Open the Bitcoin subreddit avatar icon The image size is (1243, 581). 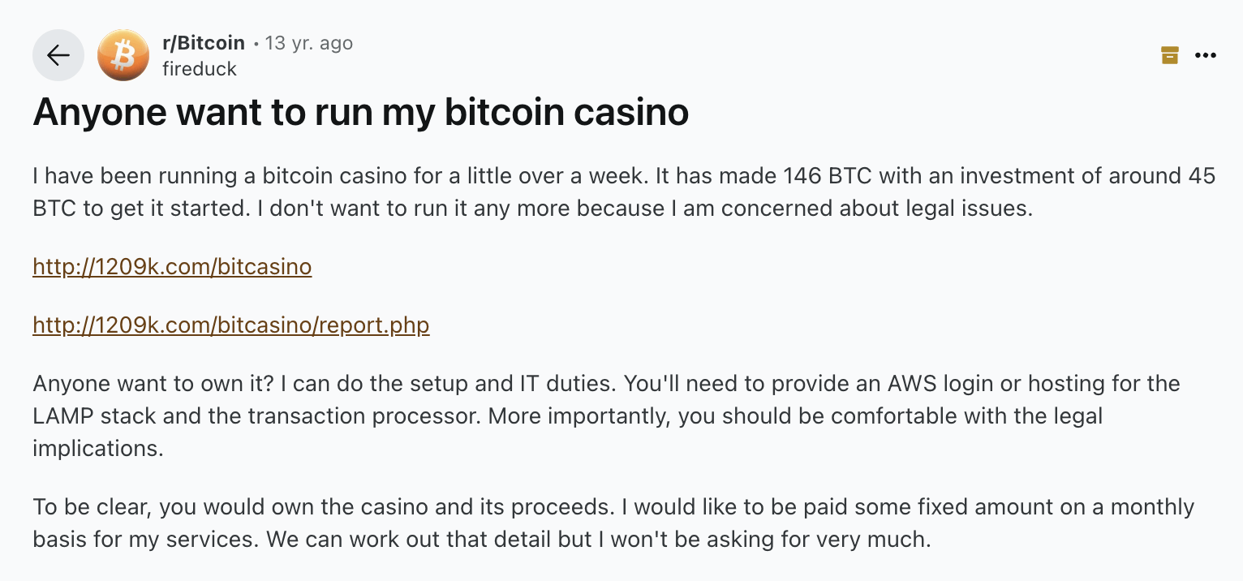[123, 55]
